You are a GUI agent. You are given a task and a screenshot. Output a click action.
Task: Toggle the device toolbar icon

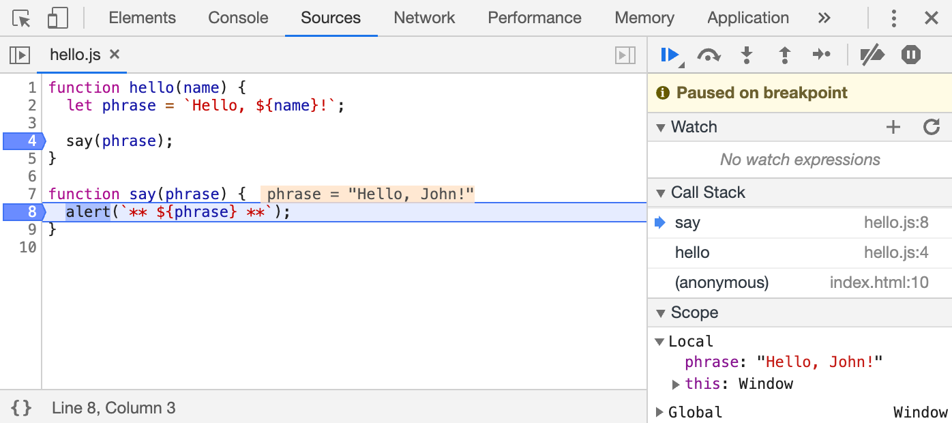click(57, 18)
